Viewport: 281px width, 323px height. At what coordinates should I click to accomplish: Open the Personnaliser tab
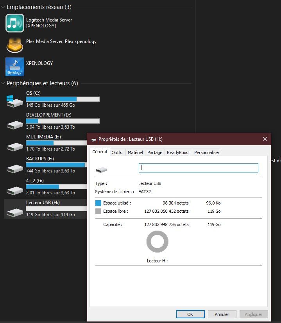207,153
